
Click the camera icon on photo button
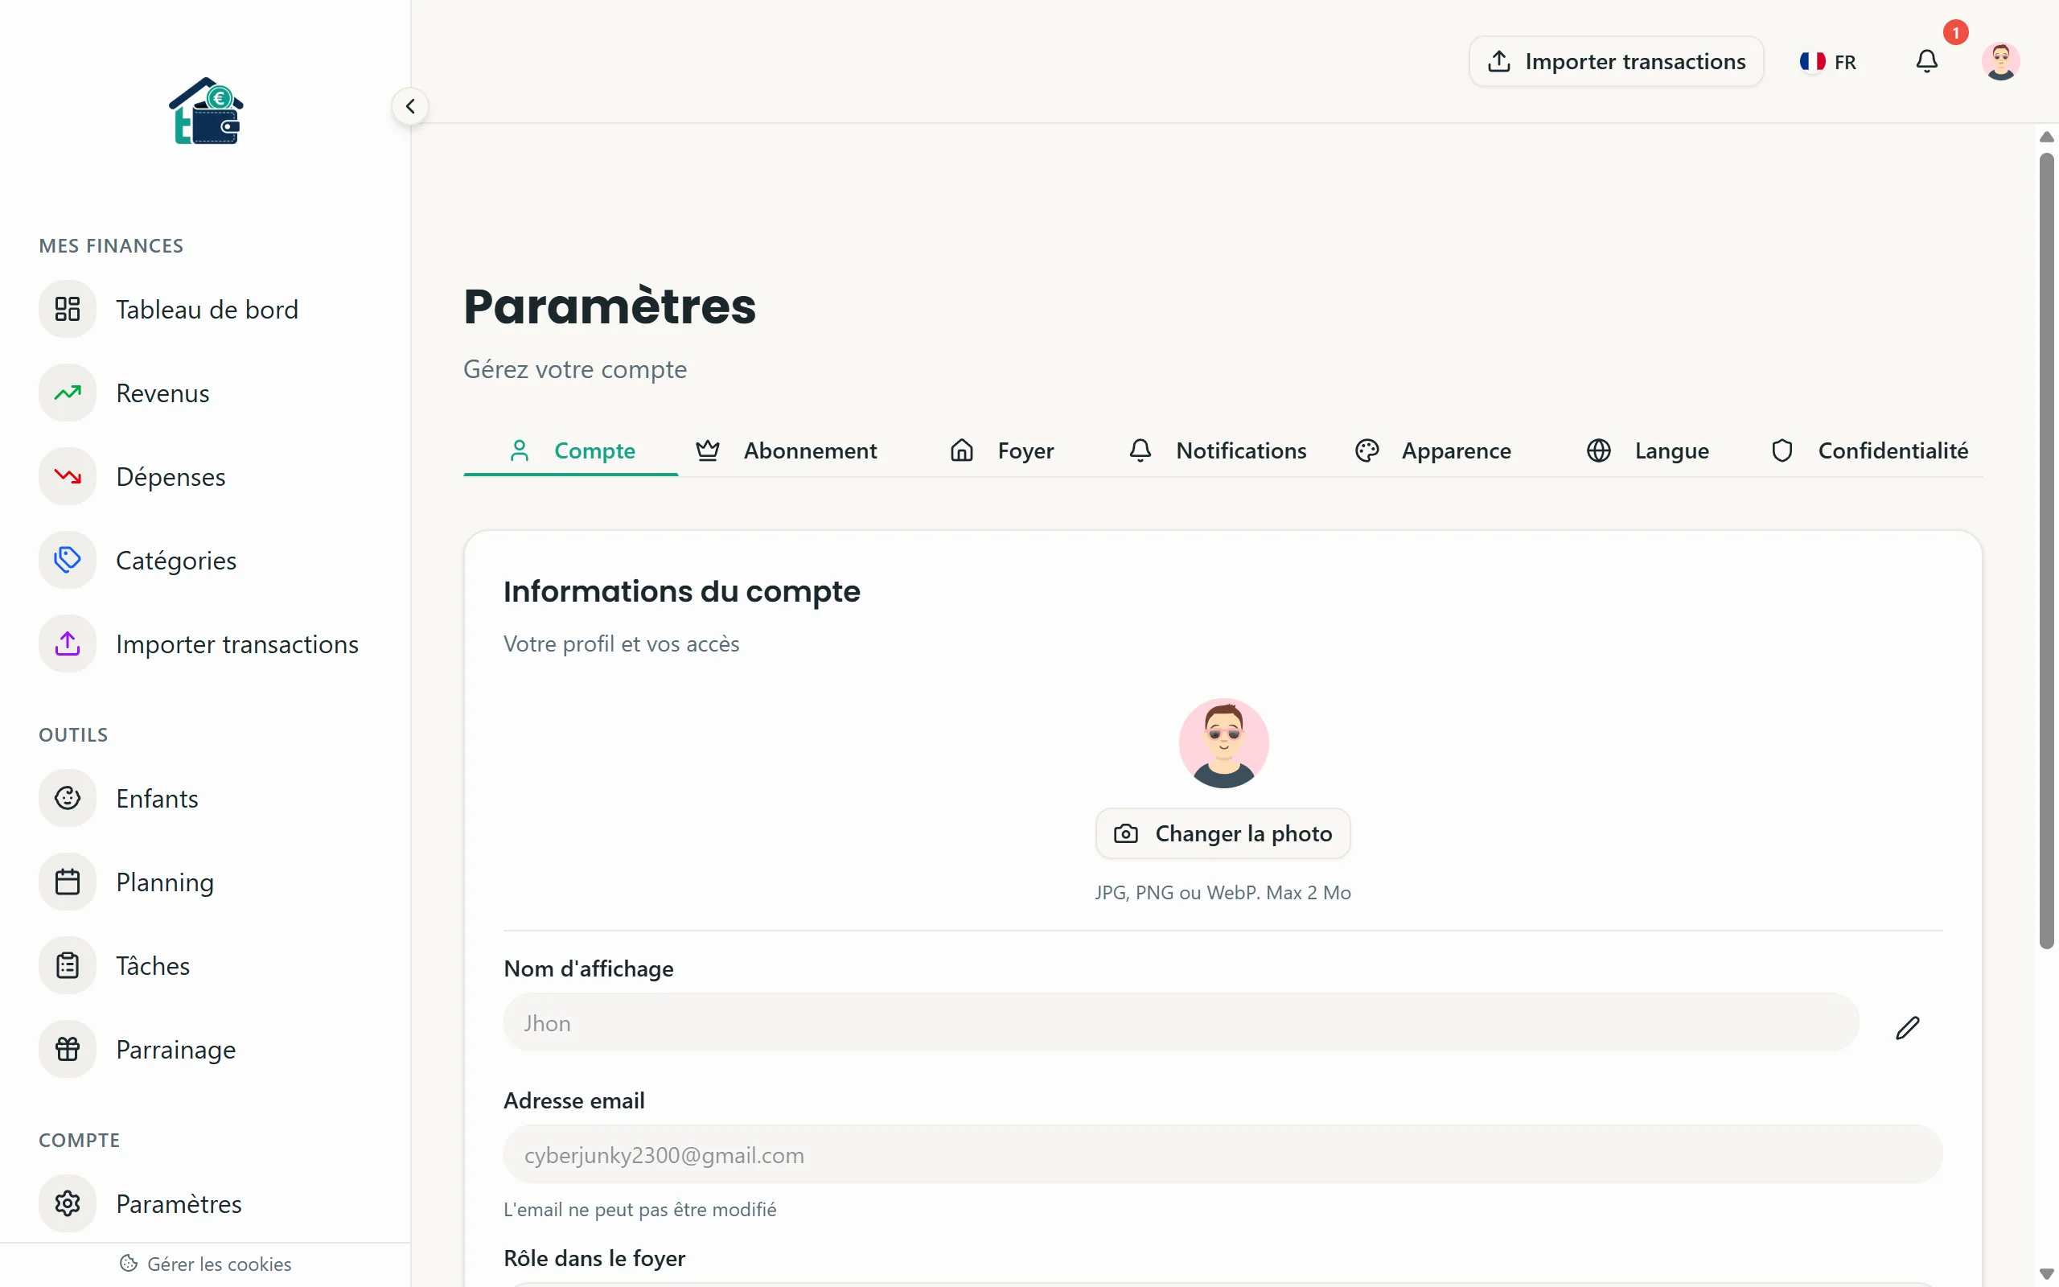(1126, 833)
